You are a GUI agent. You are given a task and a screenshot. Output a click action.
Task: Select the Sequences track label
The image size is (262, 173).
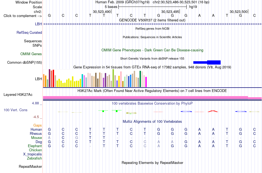coord(33,41)
